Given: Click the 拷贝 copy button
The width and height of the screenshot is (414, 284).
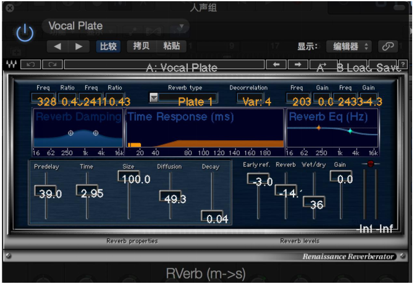Looking at the screenshot, I should [142, 46].
